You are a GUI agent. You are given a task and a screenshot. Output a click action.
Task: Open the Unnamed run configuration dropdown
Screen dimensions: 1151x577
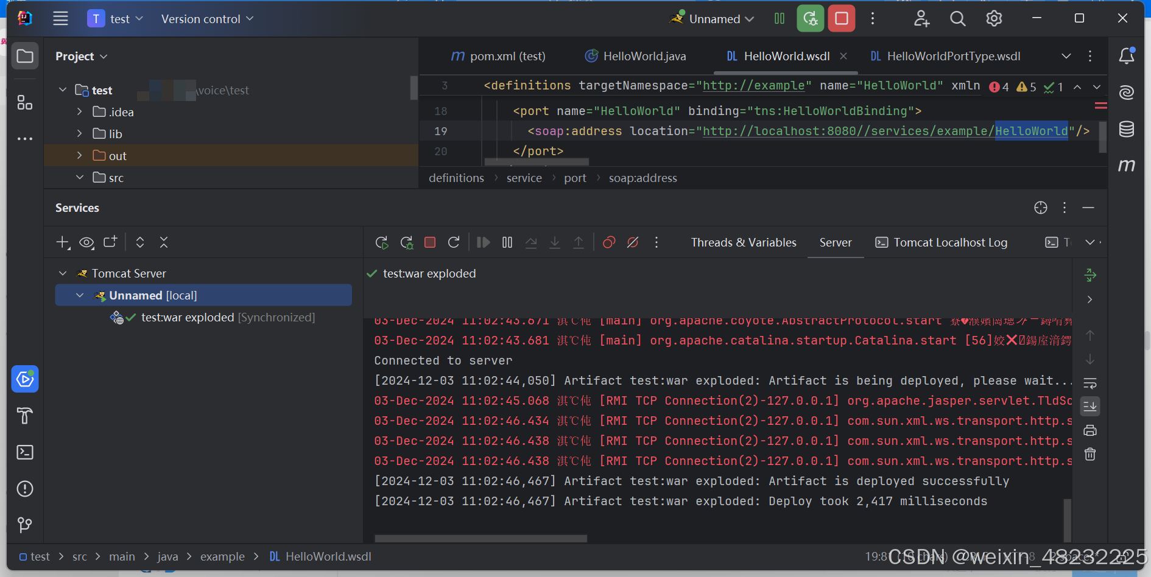point(712,19)
